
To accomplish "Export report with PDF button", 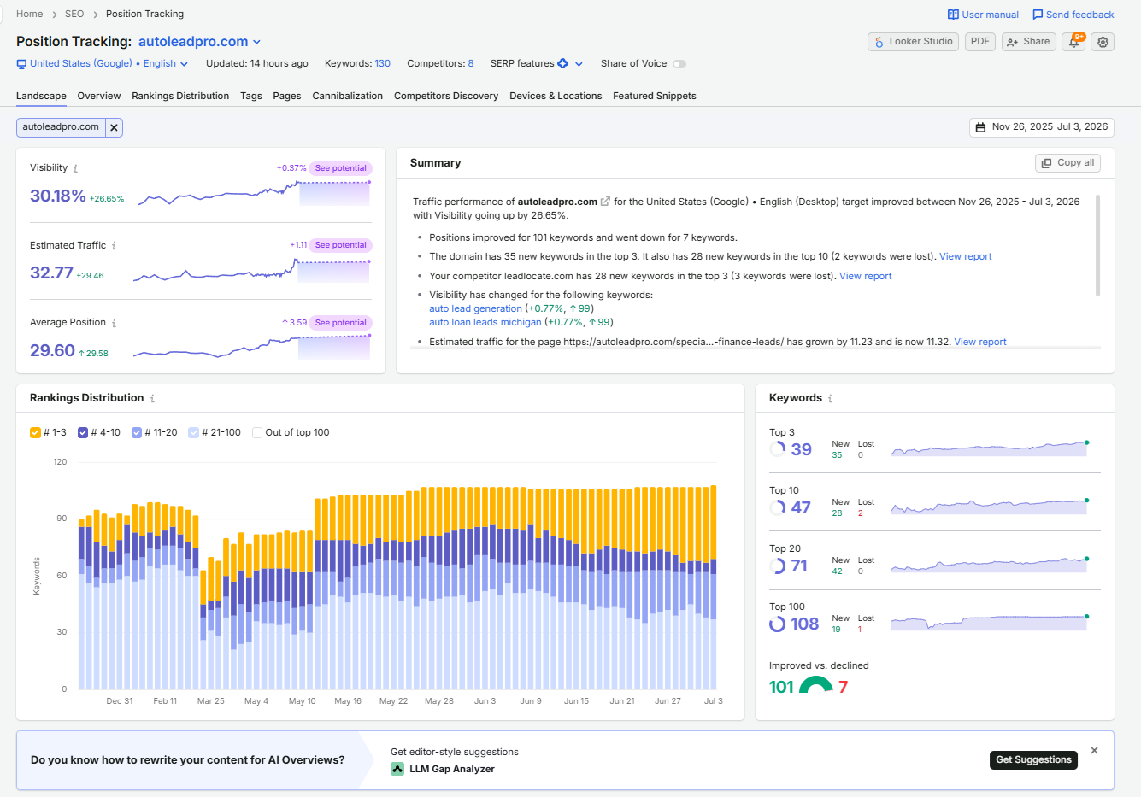I will tap(980, 42).
